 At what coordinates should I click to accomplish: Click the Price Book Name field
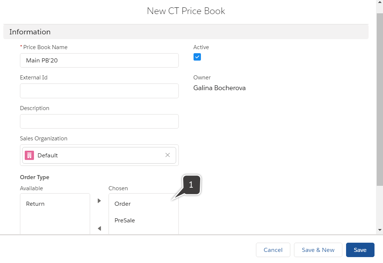pos(99,60)
